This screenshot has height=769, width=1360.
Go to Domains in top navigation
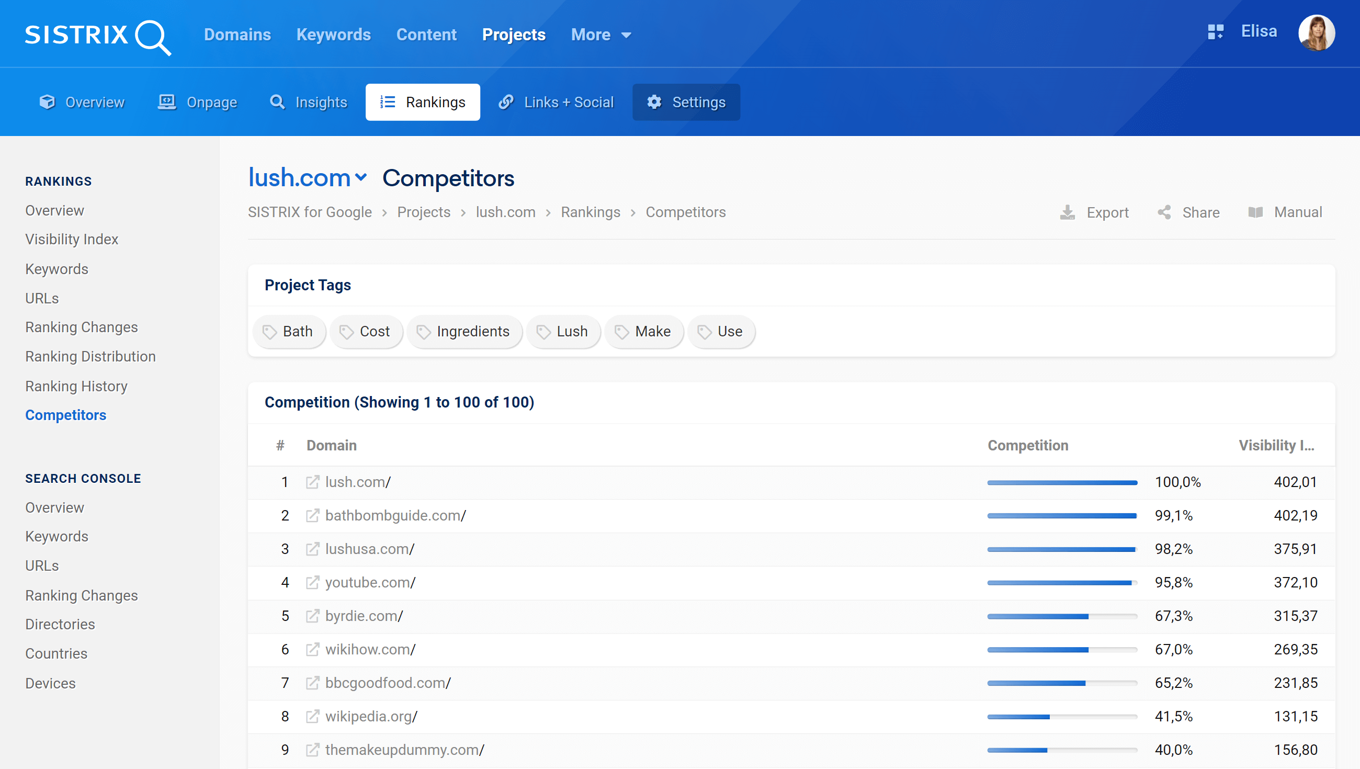pyautogui.click(x=237, y=35)
